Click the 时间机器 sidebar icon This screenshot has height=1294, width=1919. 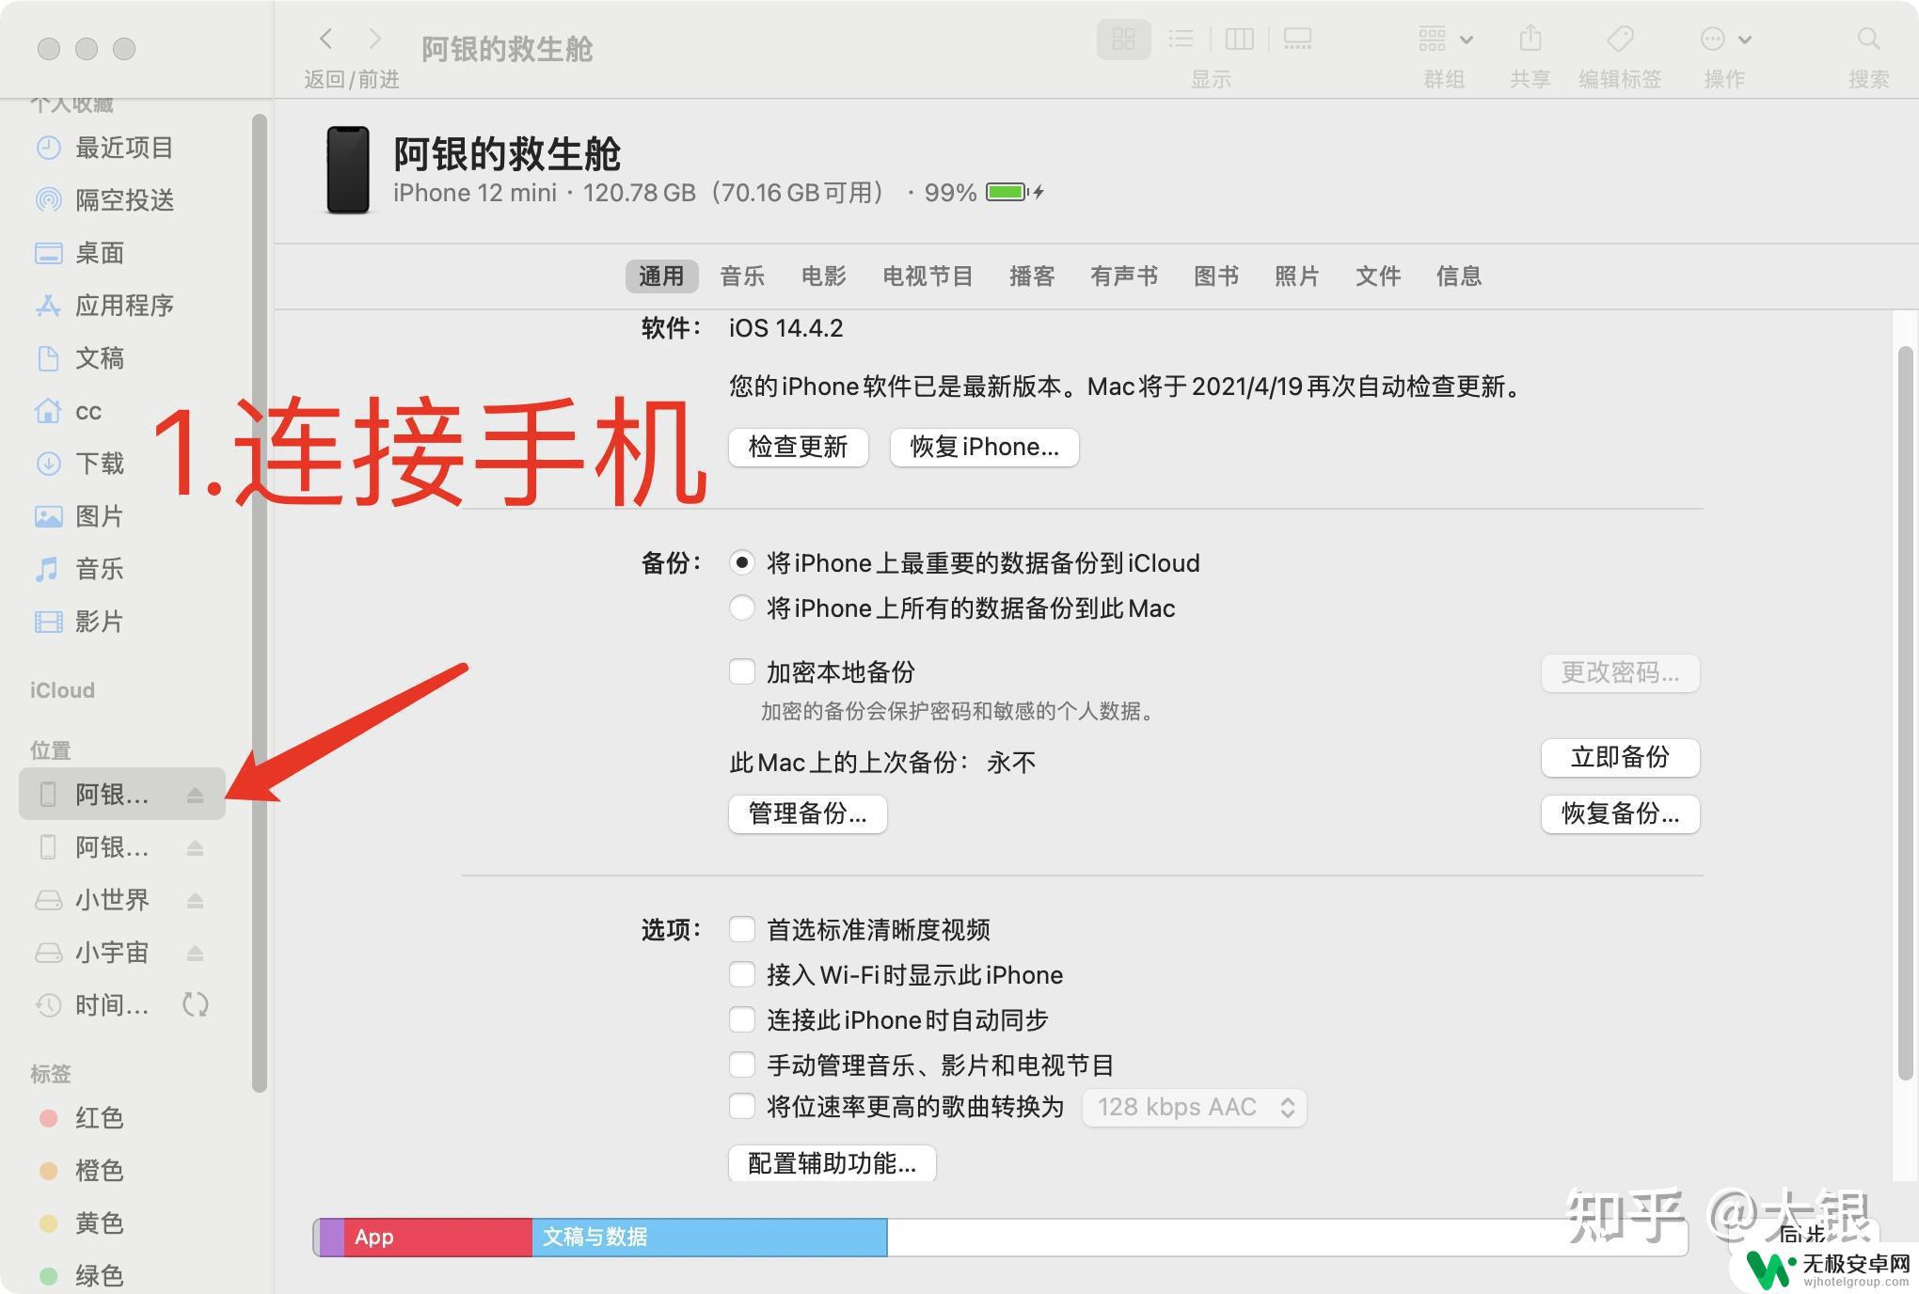pos(48,1005)
